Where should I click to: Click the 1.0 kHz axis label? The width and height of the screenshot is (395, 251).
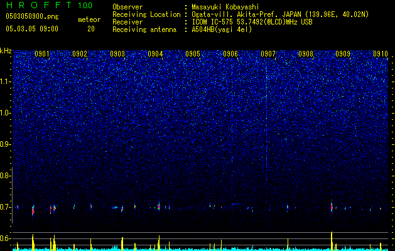tap(6, 113)
